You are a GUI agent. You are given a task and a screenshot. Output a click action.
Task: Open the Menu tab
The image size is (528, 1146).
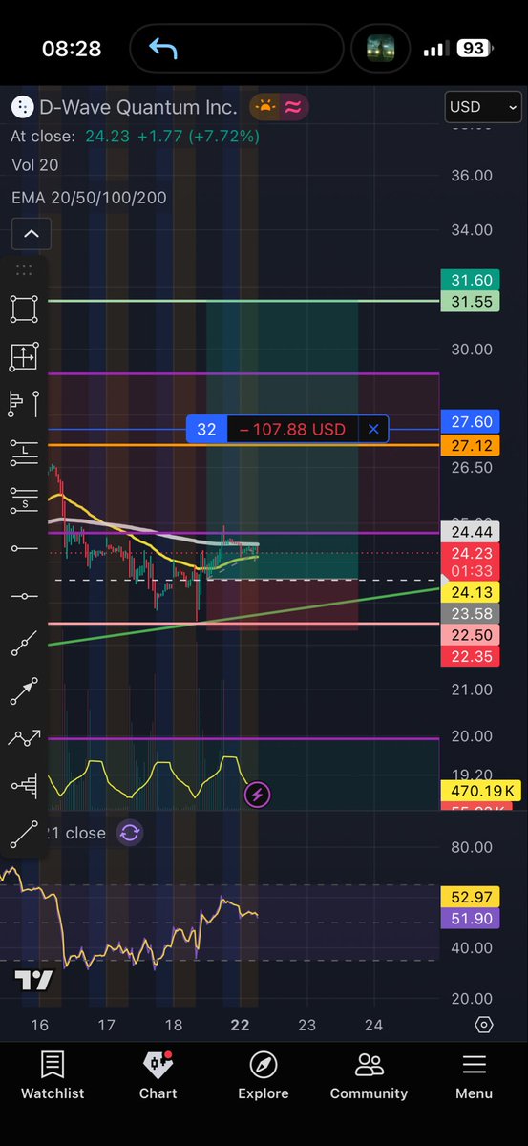click(x=474, y=1075)
